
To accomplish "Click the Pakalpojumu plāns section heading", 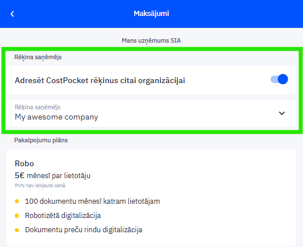I will coord(41,140).
